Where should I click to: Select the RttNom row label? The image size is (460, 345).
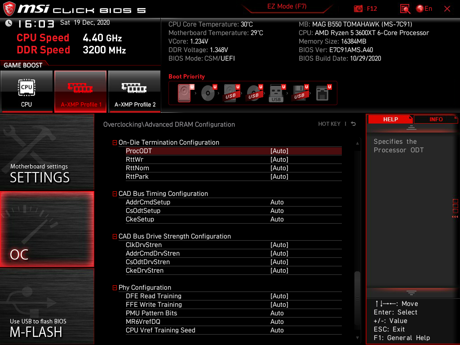137,168
